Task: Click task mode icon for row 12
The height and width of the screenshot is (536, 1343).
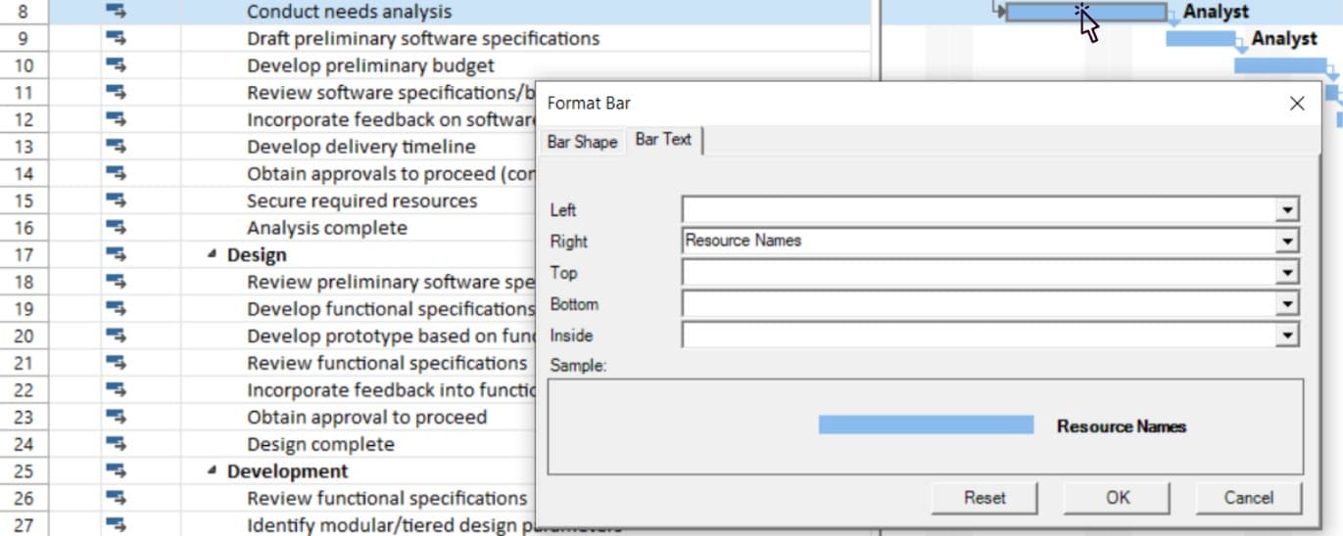Action: pyautogui.click(x=116, y=119)
